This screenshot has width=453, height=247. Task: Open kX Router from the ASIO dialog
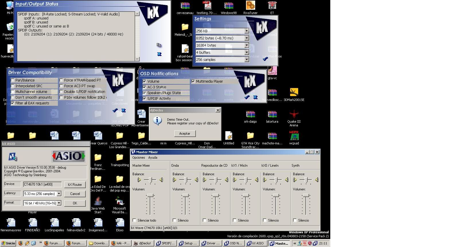[x=75, y=185]
